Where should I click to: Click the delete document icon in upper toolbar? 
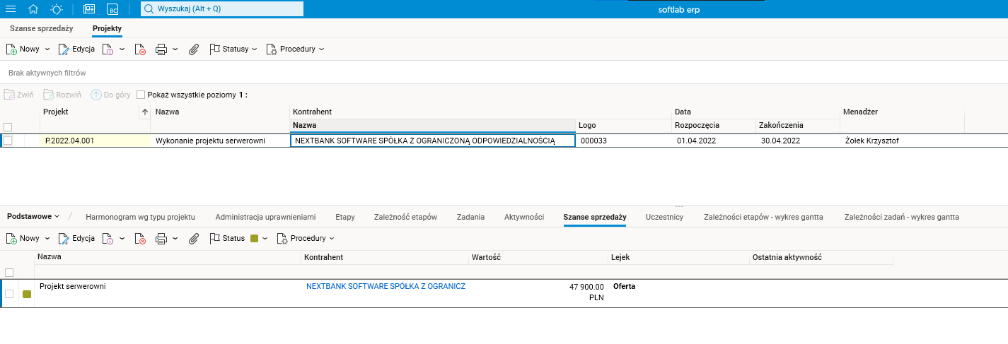tap(140, 49)
